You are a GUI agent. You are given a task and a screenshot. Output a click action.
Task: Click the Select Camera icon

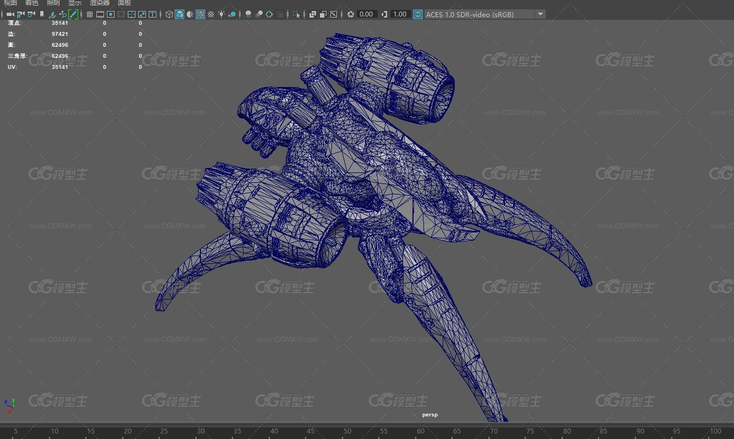[10, 14]
